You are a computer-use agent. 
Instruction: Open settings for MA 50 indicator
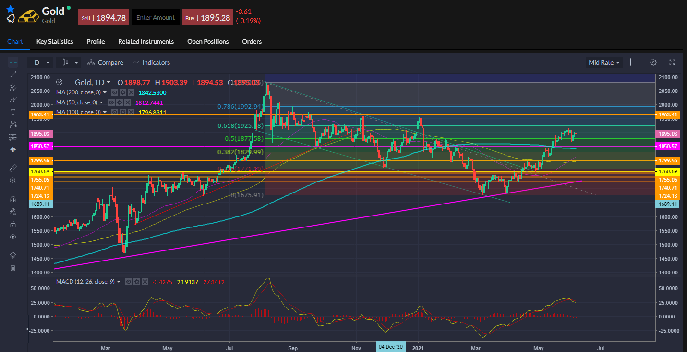pyautogui.click(x=121, y=102)
